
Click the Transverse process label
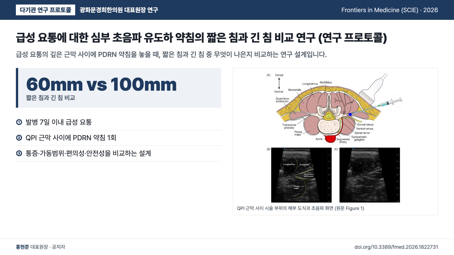tap(289, 126)
